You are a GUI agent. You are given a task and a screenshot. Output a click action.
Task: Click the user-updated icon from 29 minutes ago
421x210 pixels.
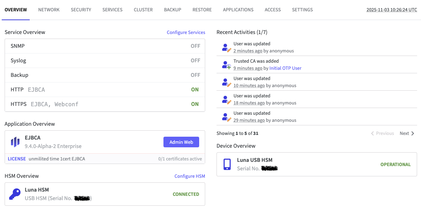226,117
